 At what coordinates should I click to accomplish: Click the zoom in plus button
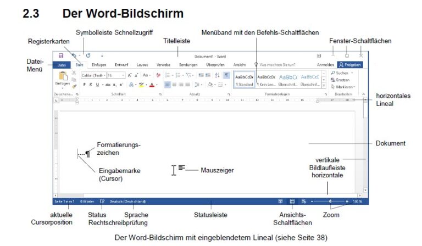pyautogui.click(x=347, y=202)
